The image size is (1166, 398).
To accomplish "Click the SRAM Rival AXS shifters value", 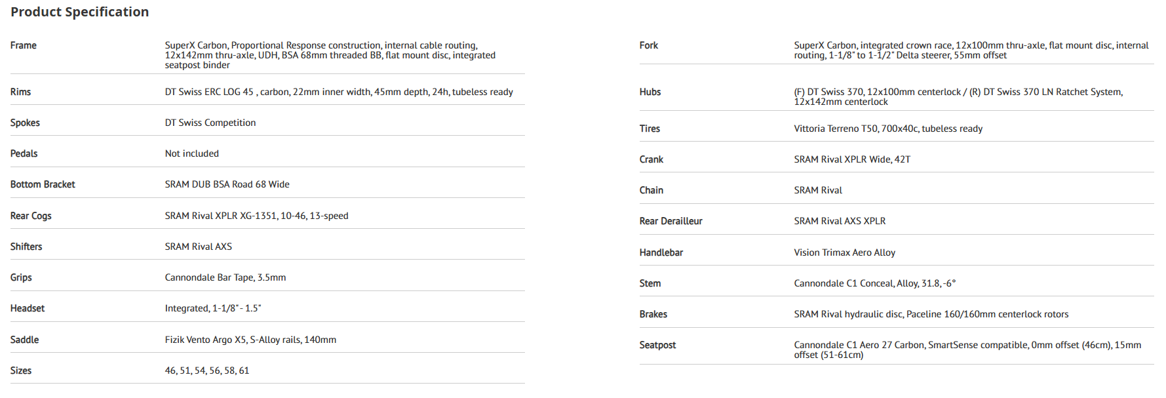I will click(199, 247).
